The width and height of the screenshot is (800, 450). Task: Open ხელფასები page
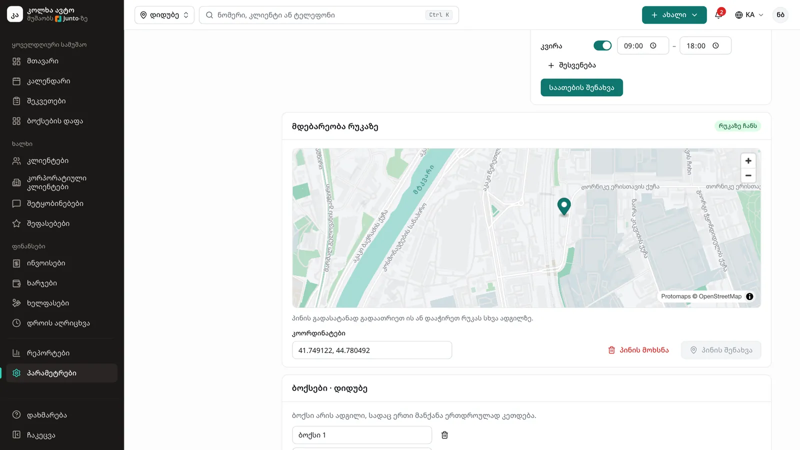62,303
